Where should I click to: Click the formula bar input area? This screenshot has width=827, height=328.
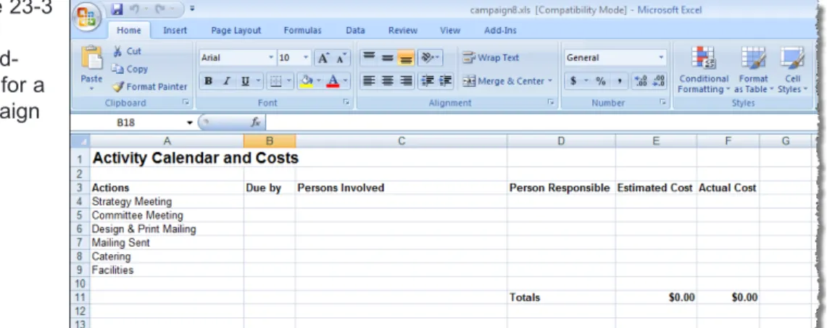[542, 122]
